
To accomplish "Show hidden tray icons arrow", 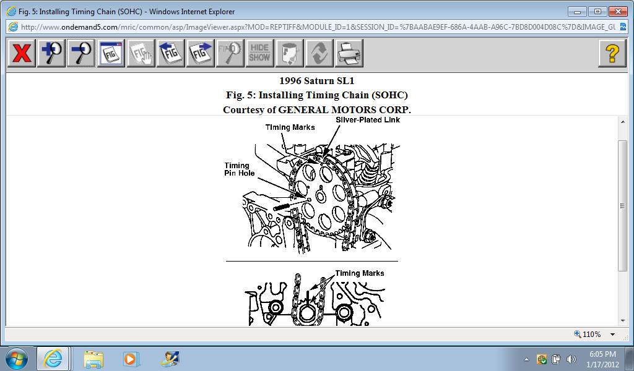I will [x=526, y=359].
